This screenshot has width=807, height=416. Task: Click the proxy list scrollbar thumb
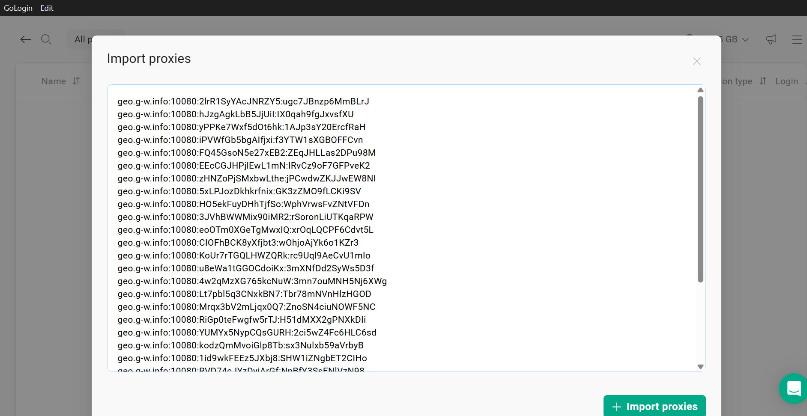pos(700,188)
